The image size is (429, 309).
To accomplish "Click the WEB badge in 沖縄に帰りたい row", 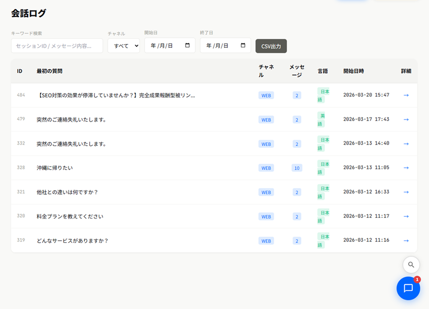I will 266,168.
